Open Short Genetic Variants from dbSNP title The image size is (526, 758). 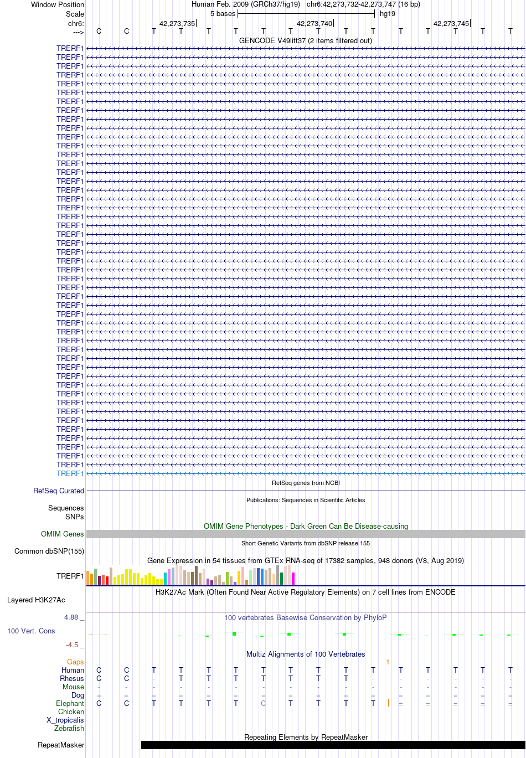306,543
